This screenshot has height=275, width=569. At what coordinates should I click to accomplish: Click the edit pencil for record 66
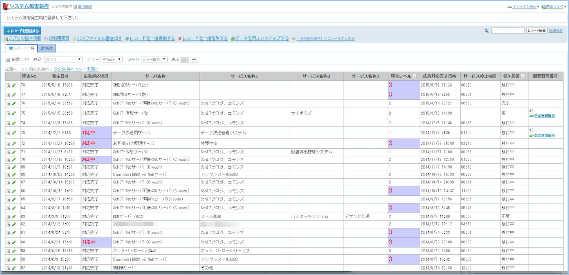(14, 191)
